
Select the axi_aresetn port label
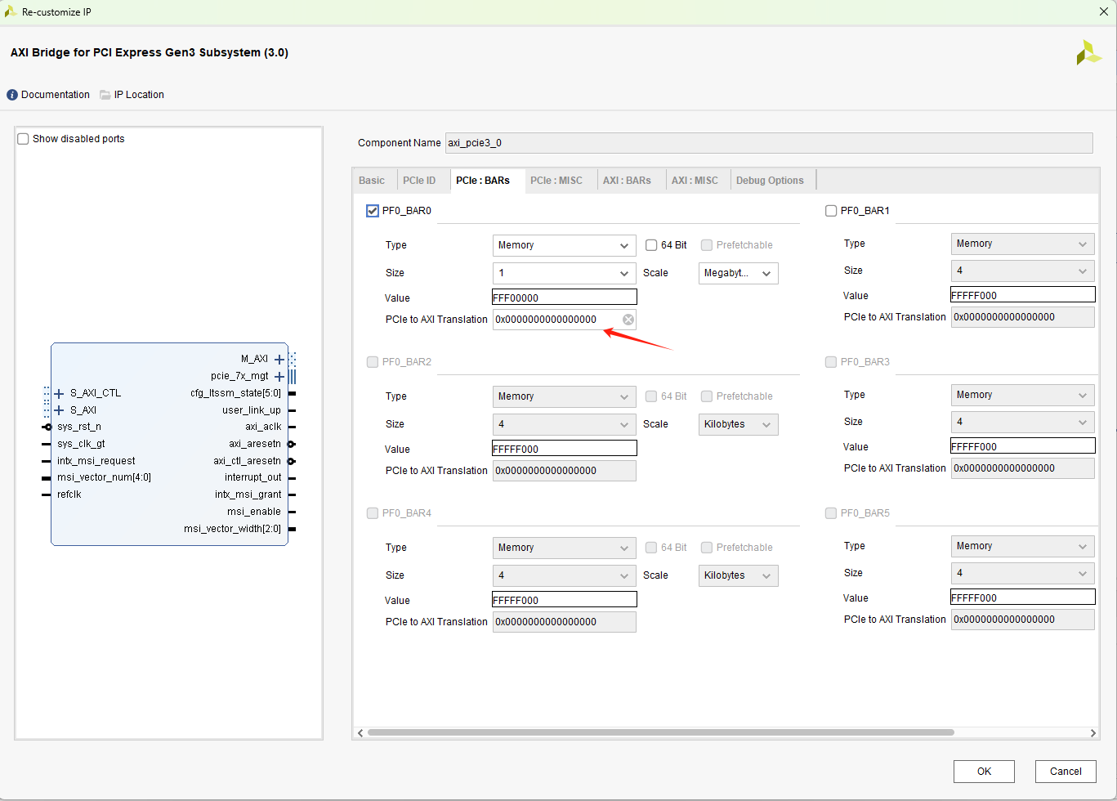pyautogui.click(x=255, y=444)
